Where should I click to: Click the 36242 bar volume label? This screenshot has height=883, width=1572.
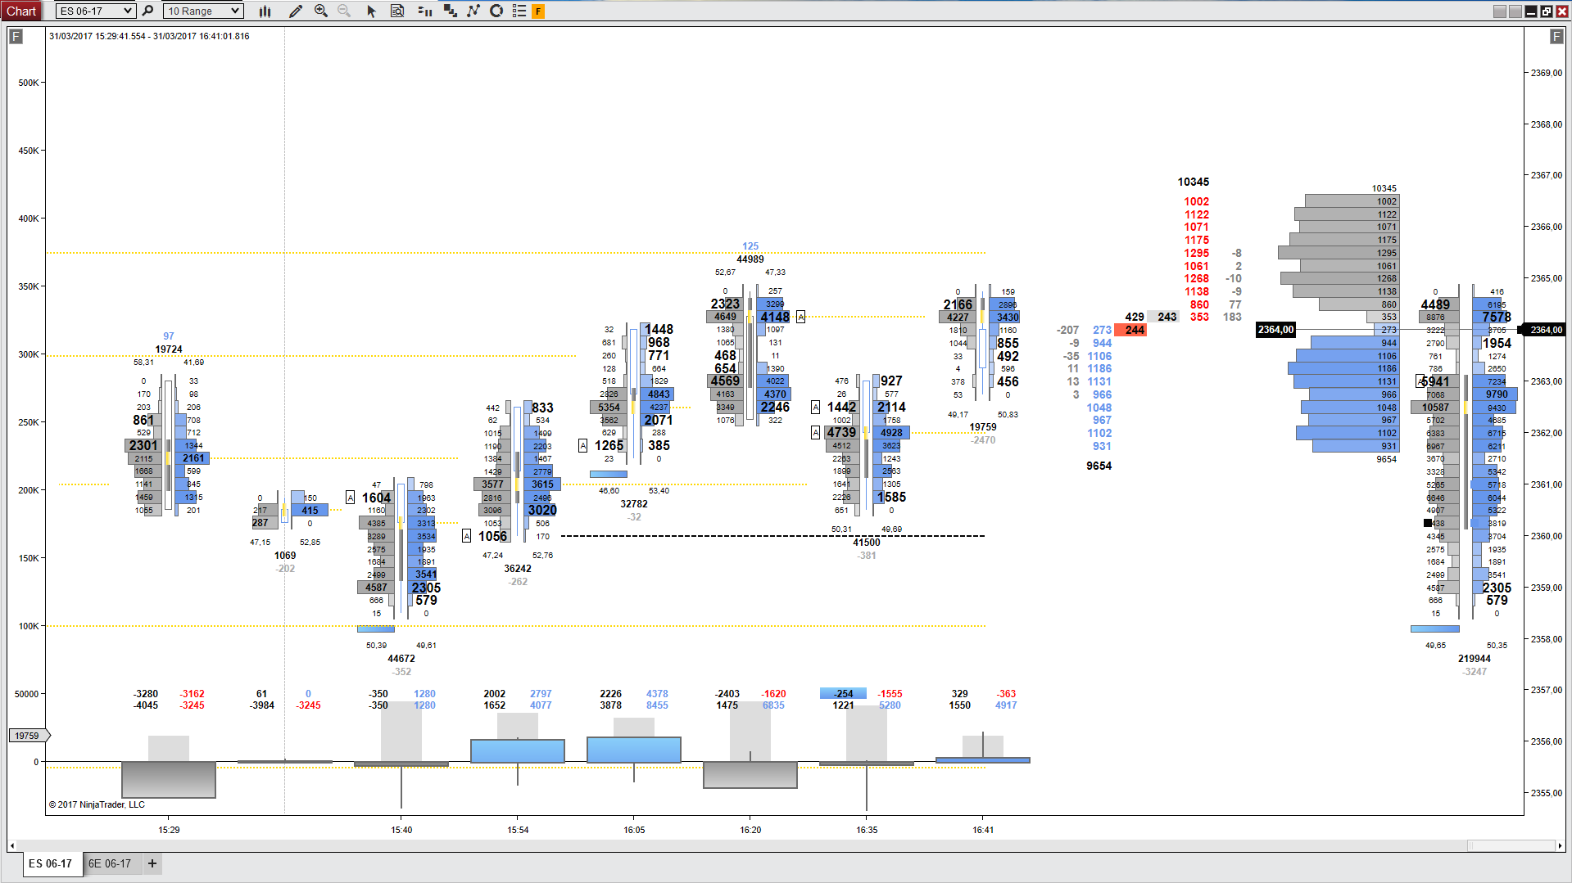click(x=517, y=569)
